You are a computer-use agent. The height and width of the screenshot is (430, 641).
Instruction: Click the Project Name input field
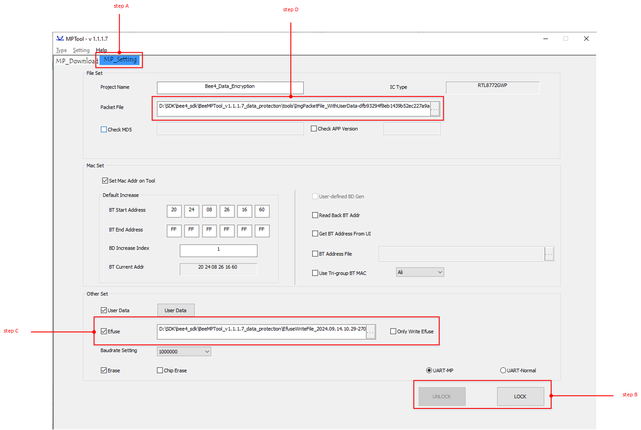coord(230,87)
